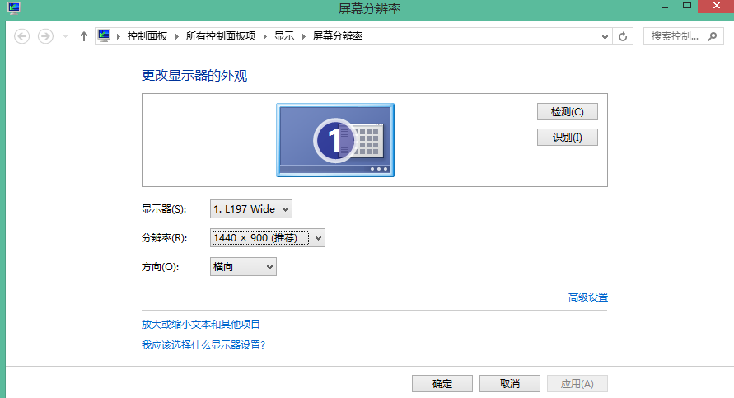
Task: Click the Back navigation arrow
Action: coord(22,36)
